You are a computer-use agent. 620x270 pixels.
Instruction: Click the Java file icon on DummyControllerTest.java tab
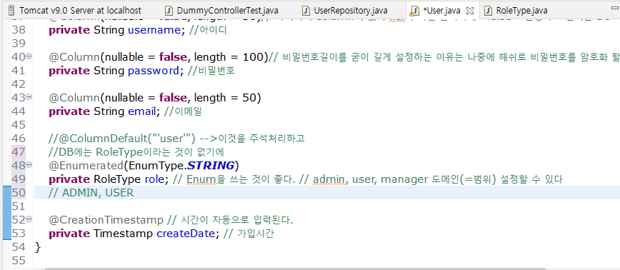coord(169,10)
